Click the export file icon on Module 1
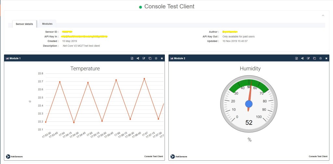 [x=132, y=58]
